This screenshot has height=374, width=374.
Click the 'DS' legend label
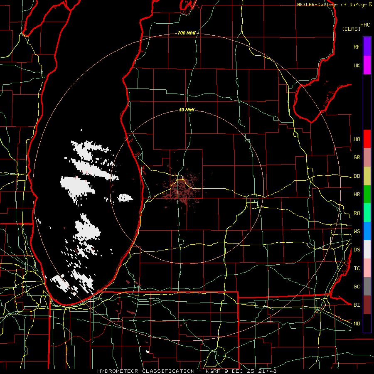tap(357, 250)
